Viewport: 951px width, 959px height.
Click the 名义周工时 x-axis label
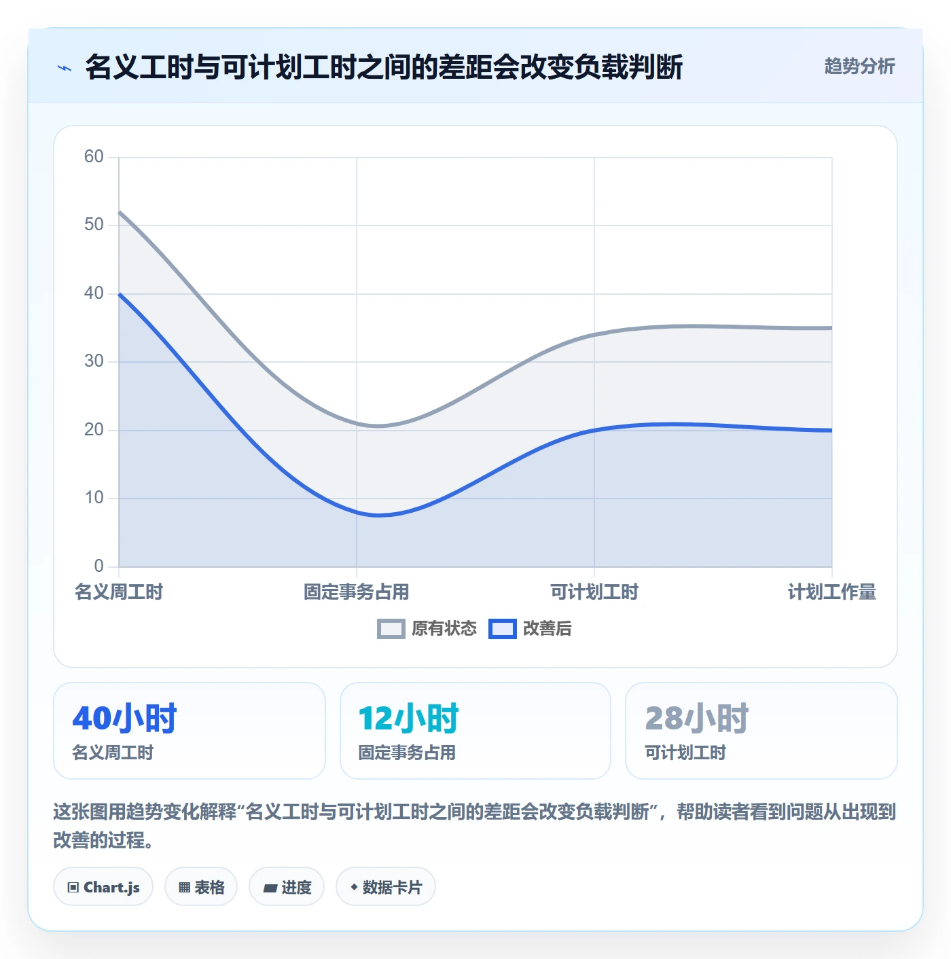(x=119, y=592)
